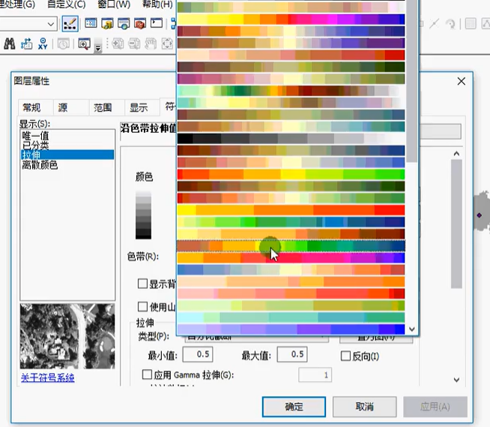Viewport: 490px width, 427px height.
Task: Confirm with the 确定 button
Action: pos(294,407)
